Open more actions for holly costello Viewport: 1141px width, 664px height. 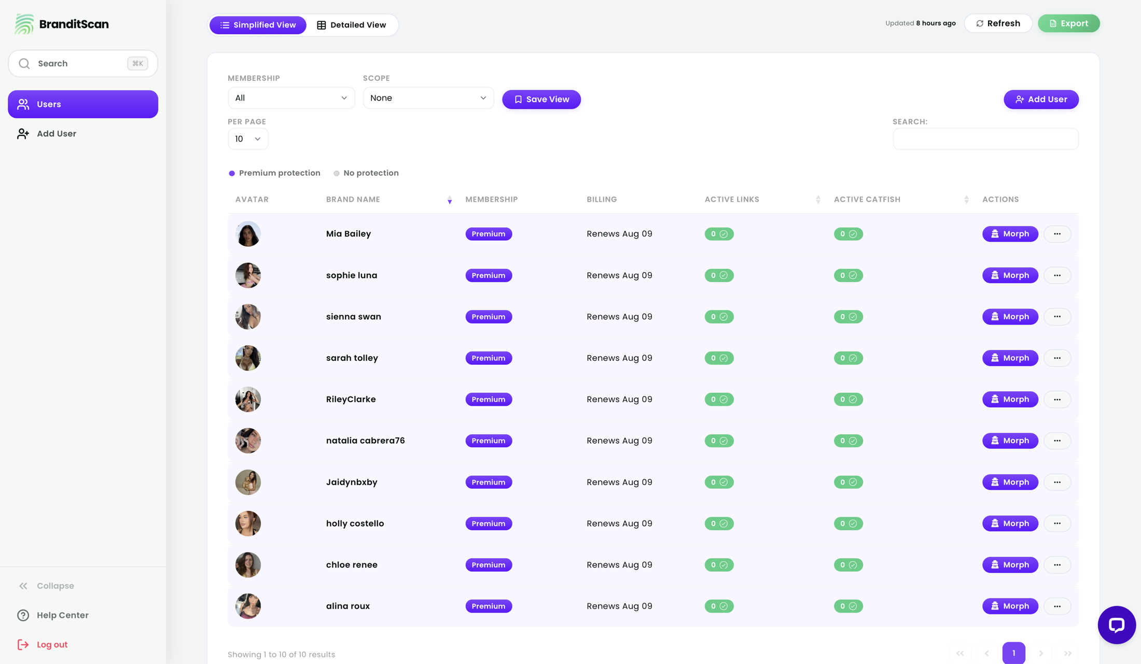pos(1057,524)
